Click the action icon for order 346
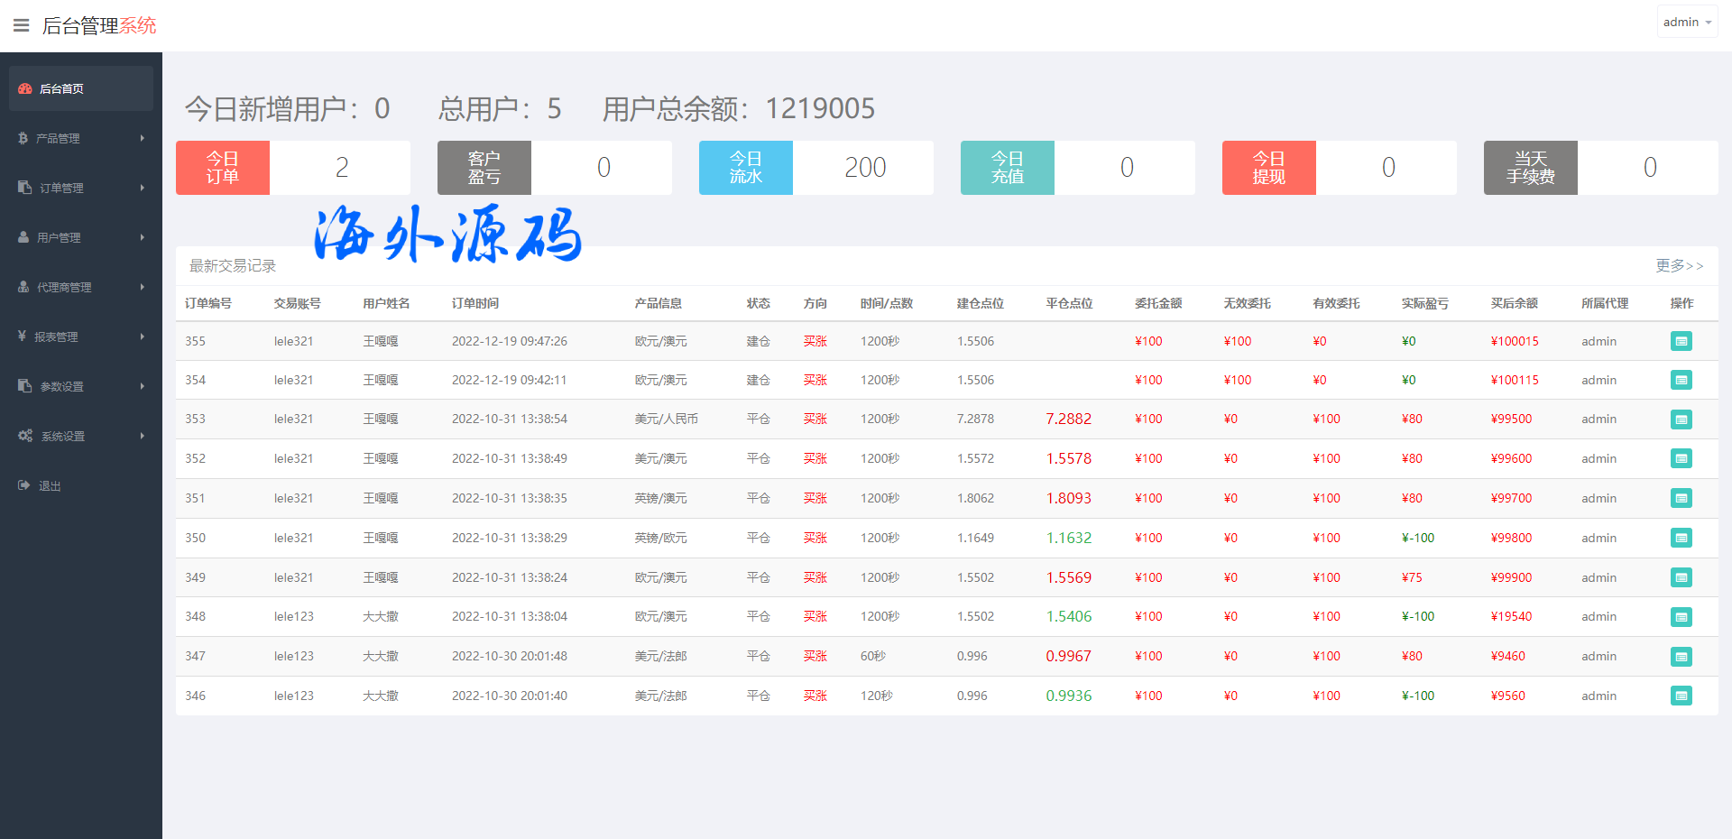The width and height of the screenshot is (1732, 839). tap(1681, 696)
